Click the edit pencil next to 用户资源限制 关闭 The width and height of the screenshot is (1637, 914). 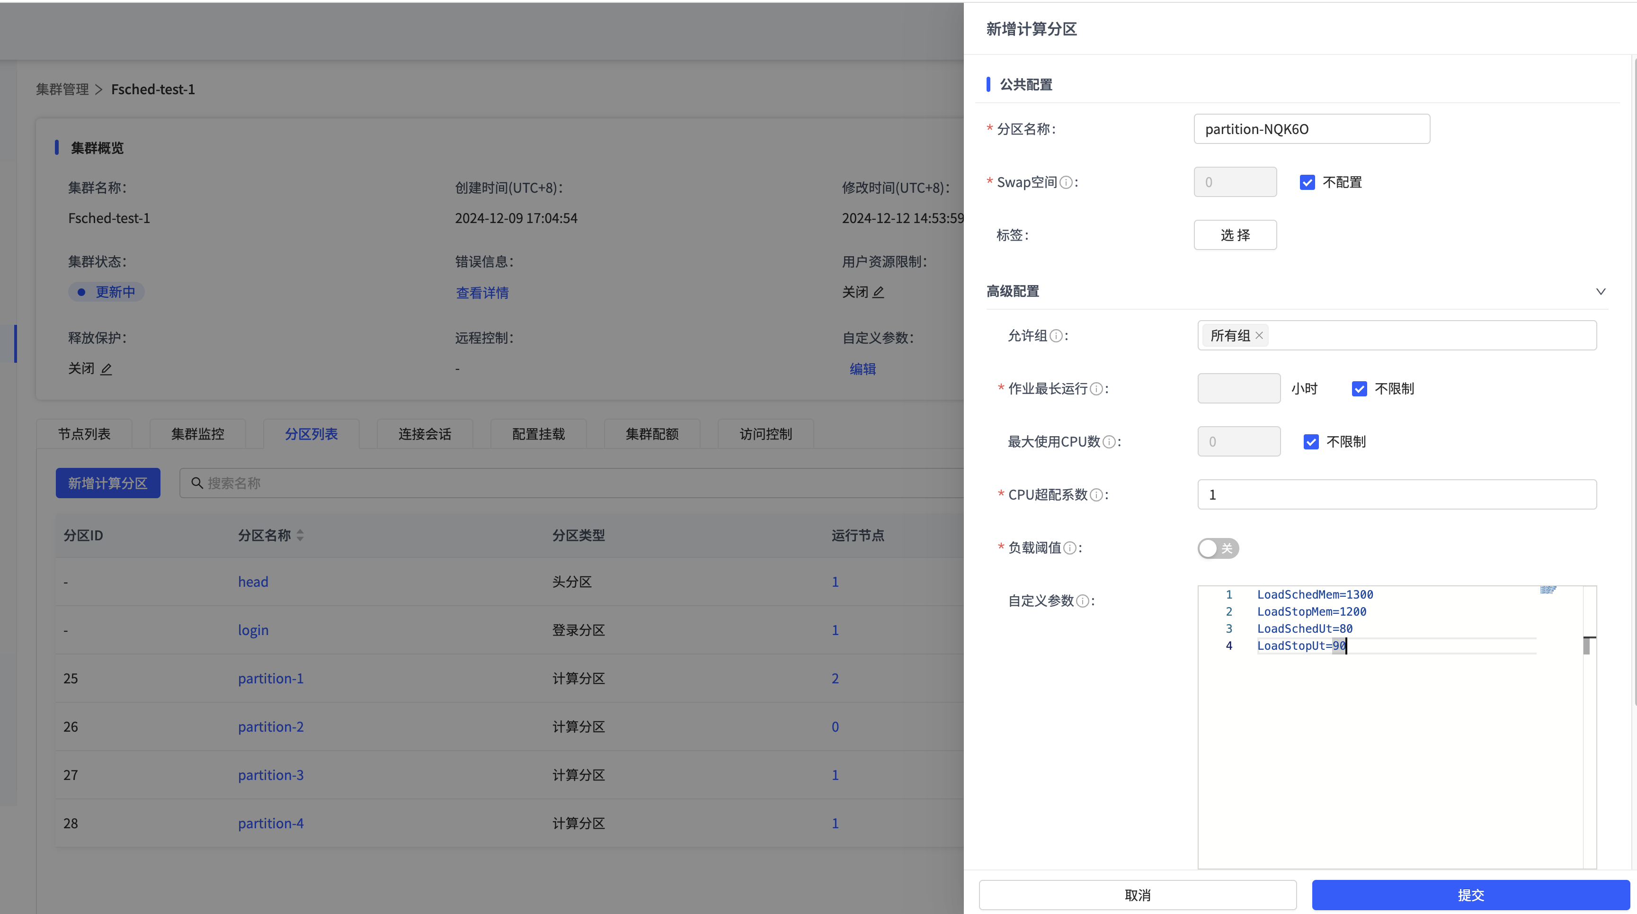click(878, 292)
